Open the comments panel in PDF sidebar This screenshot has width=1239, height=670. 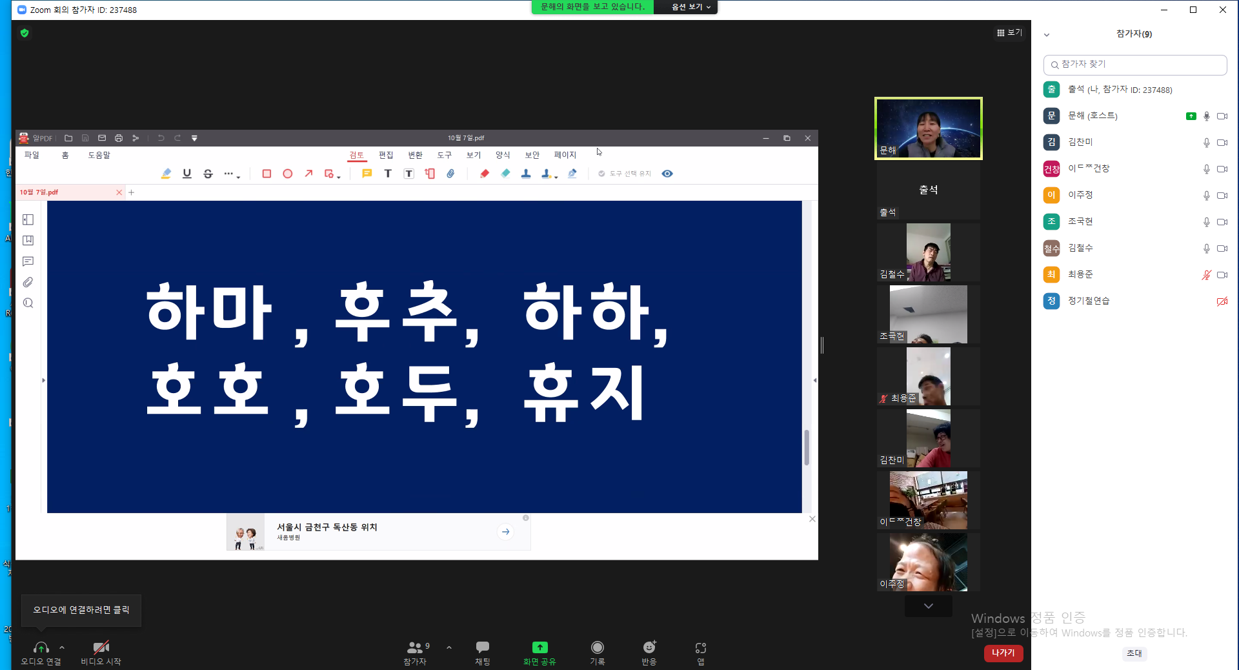(x=28, y=261)
